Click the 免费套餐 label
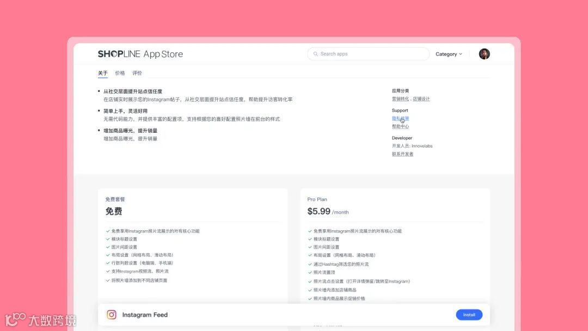The height and width of the screenshot is (331, 588). (115, 199)
